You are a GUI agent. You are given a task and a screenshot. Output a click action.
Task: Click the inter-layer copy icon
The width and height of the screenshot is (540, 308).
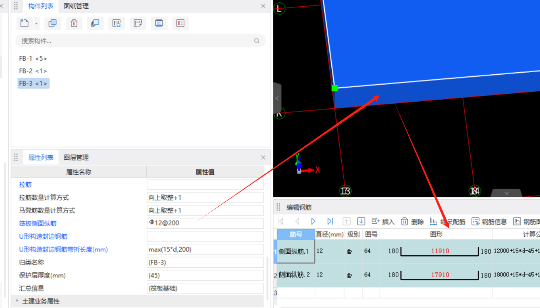(x=95, y=23)
